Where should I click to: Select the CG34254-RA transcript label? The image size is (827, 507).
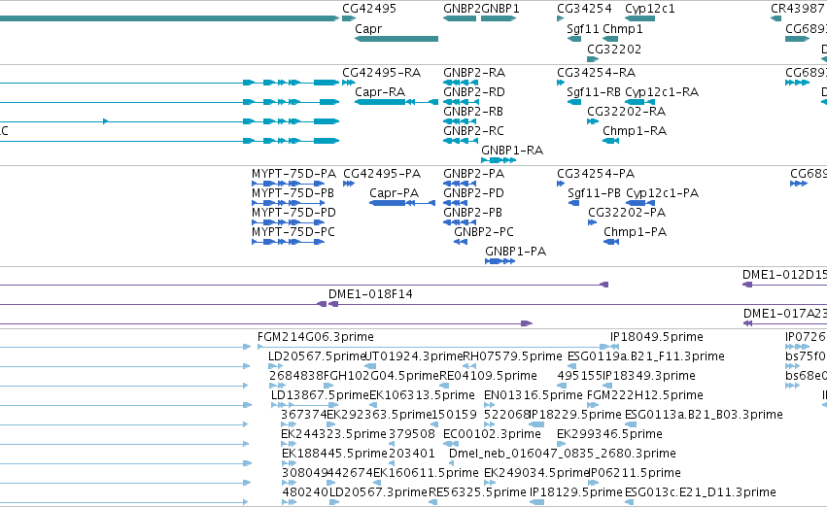[597, 73]
